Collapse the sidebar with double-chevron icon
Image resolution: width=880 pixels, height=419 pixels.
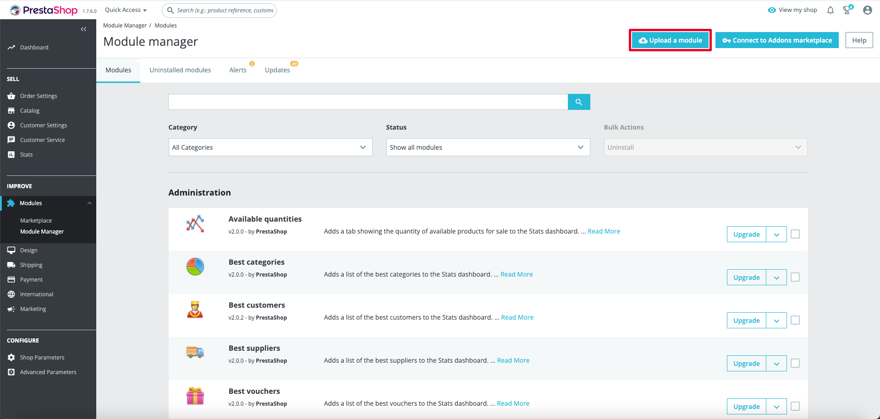point(83,29)
